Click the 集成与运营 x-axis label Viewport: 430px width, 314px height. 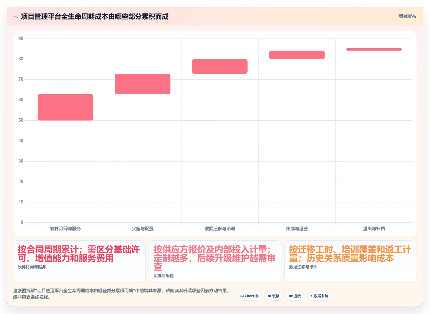point(297,229)
